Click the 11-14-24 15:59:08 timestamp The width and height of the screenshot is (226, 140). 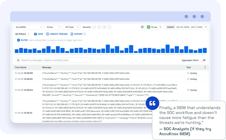point(23,73)
